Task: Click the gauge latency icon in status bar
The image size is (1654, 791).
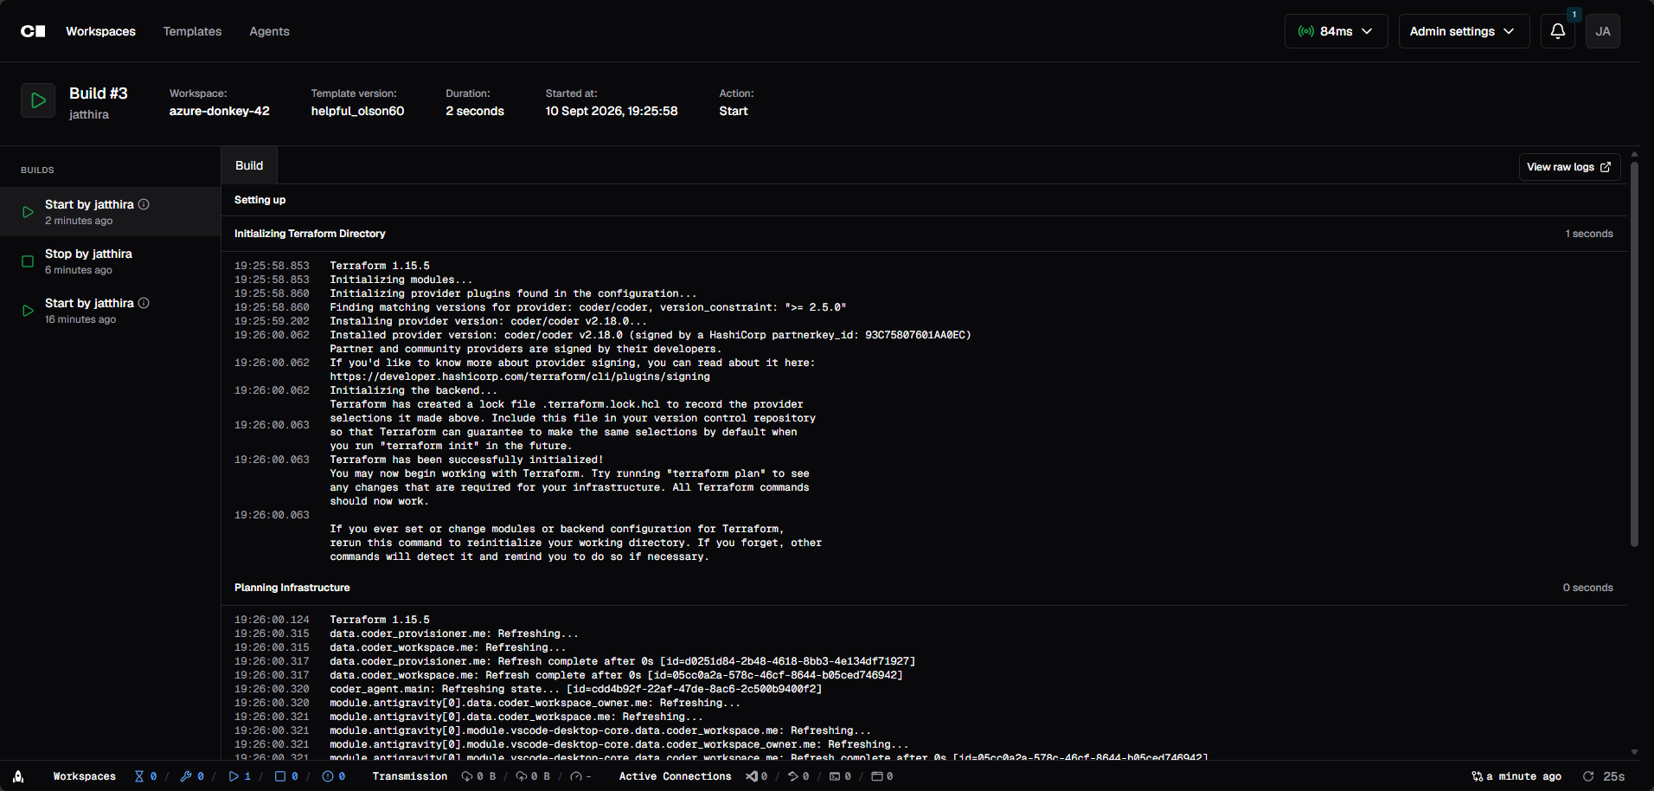Action: [x=576, y=776]
